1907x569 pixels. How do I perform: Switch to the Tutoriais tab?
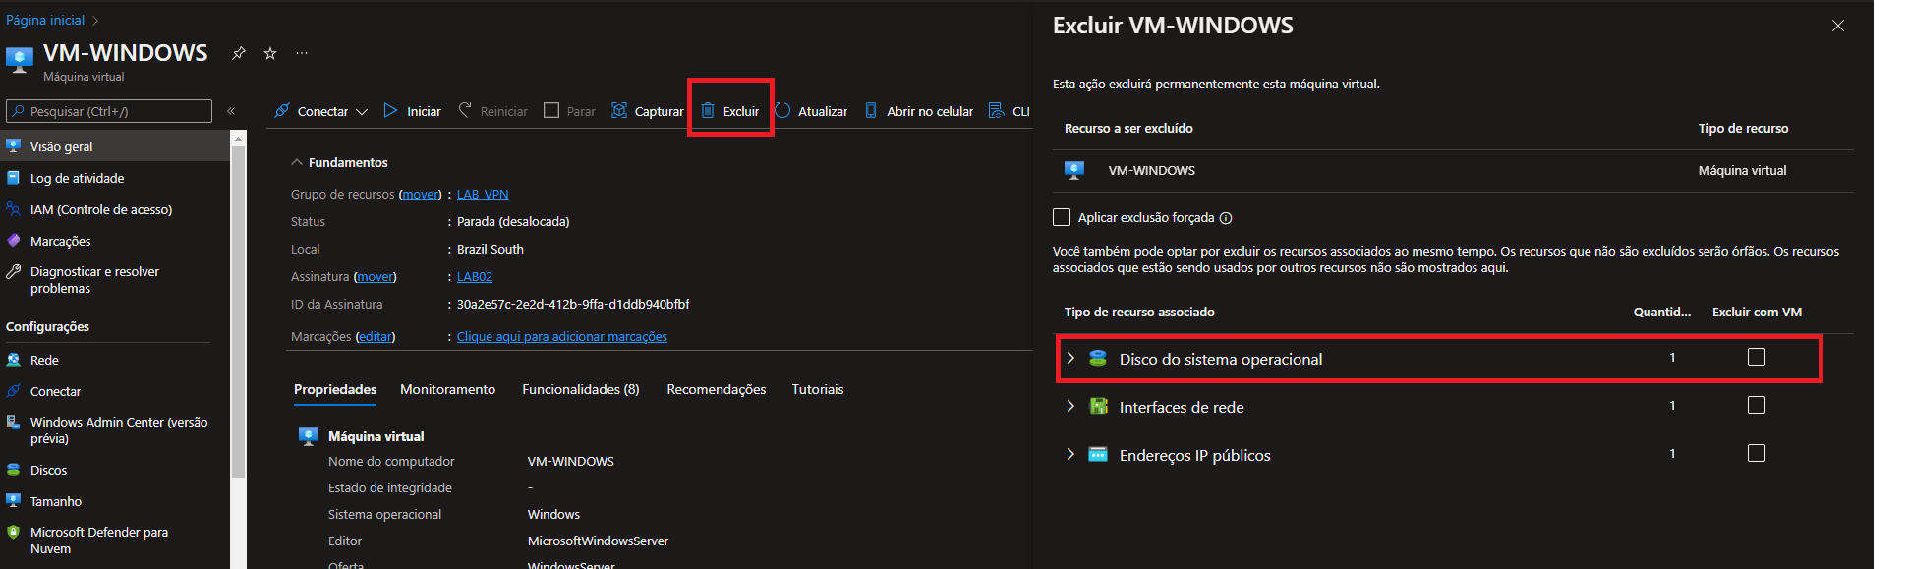[x=818, y=389]
